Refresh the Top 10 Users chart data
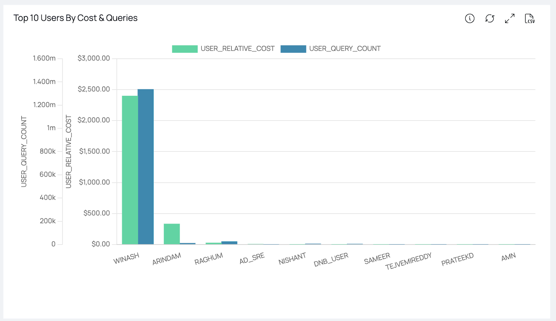 click(490, 19)
